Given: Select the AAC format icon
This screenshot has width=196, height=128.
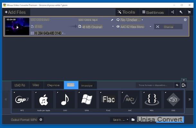Looking at the screenshot, I should (x=130, y=100).
